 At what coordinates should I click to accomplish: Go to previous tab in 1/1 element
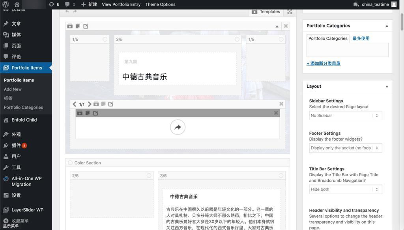click(75, 104)
